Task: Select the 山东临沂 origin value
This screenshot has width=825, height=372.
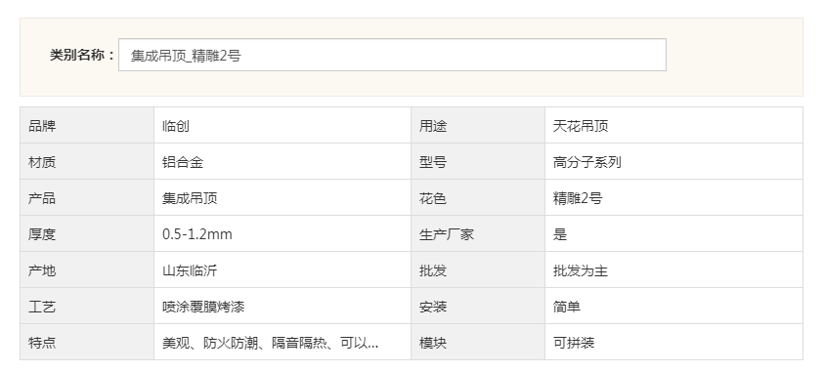Action: tap(190, 270)
